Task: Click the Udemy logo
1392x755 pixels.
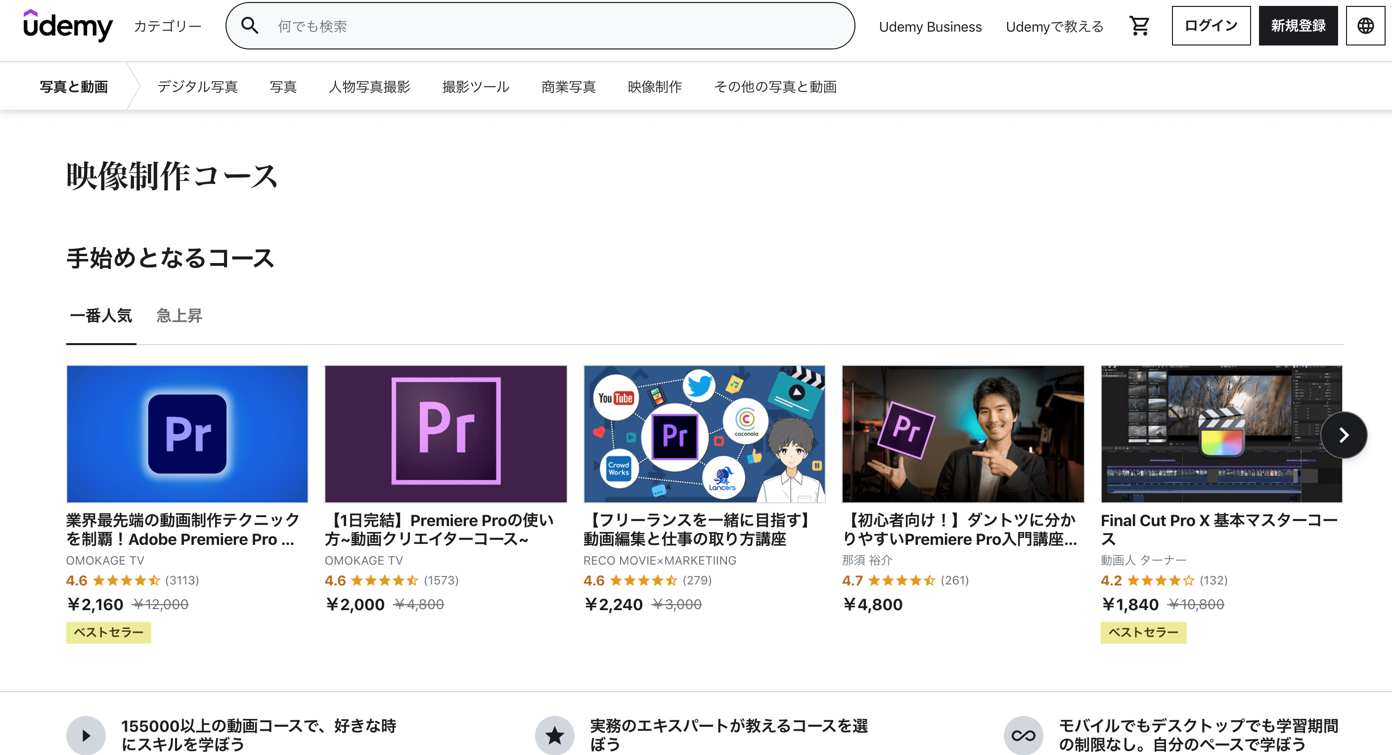Action: pos(68,25)
